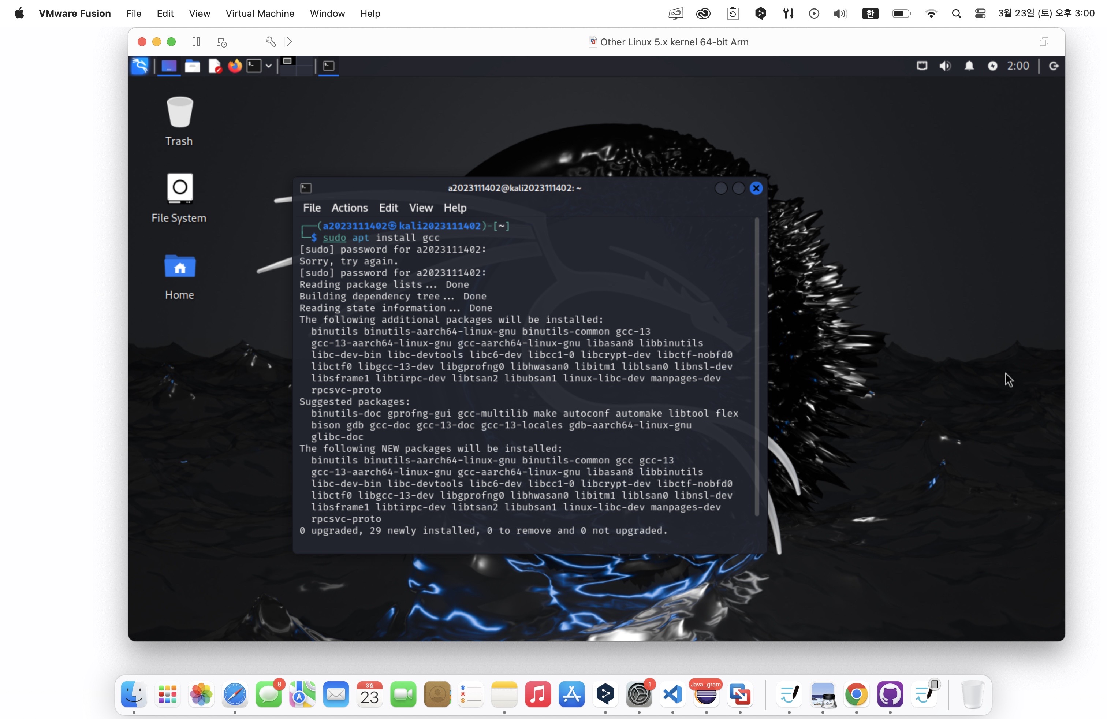Toggle Kali panel volume icon
The height and width of the screenshot is (719, 1107).
945,66
